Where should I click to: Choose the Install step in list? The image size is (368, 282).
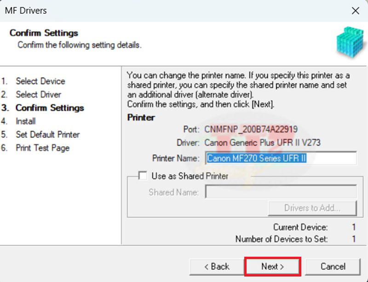click(x=25, y=121)
